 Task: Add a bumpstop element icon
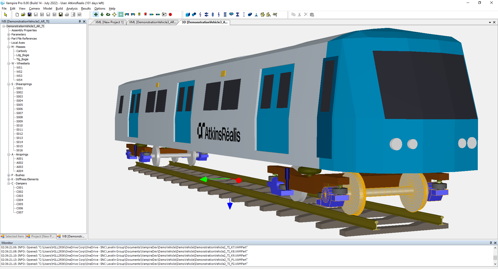click(231, 14)
